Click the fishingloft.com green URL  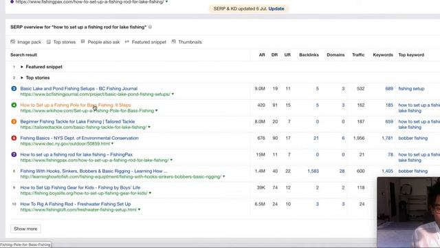pyautogui.click(x=78, y=209)
